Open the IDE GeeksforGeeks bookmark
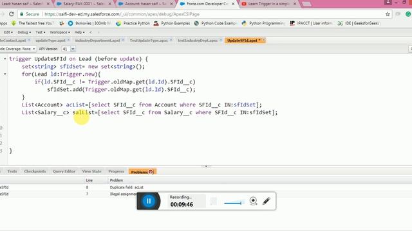 point(359,23)
